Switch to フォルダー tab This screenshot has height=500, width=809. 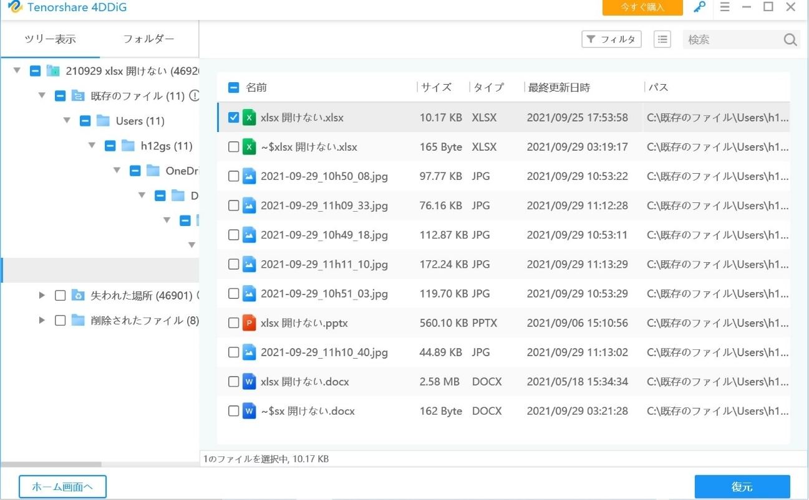[x=148, y=39]
